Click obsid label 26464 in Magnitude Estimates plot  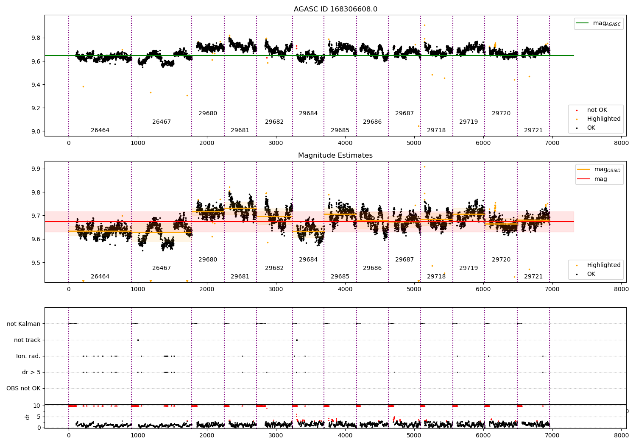(100, 277)
